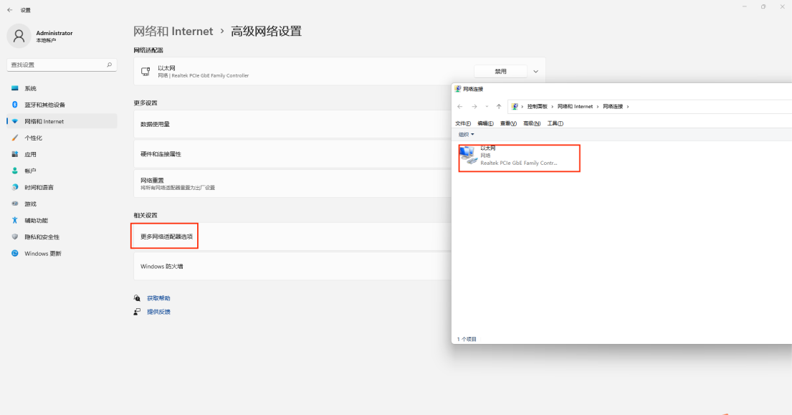Image resolution: width=792 pixels, height=415 pixels.
Task: Click the 禁用 button for 以太网
Action: [x=500, y=72]
